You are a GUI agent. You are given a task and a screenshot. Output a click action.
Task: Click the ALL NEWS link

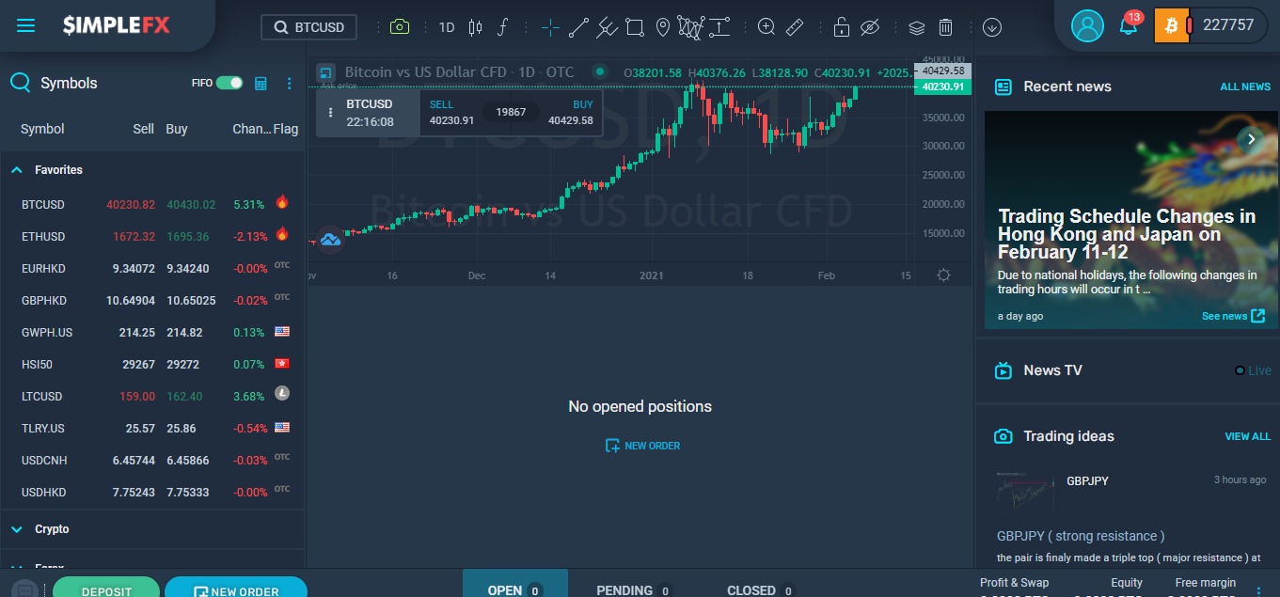[1245, 86]
